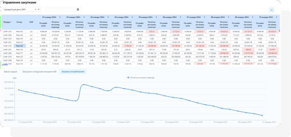Expand the 08 января 2024 column arrow
This screenshot has width=291, height=137.
coord(228,17)
